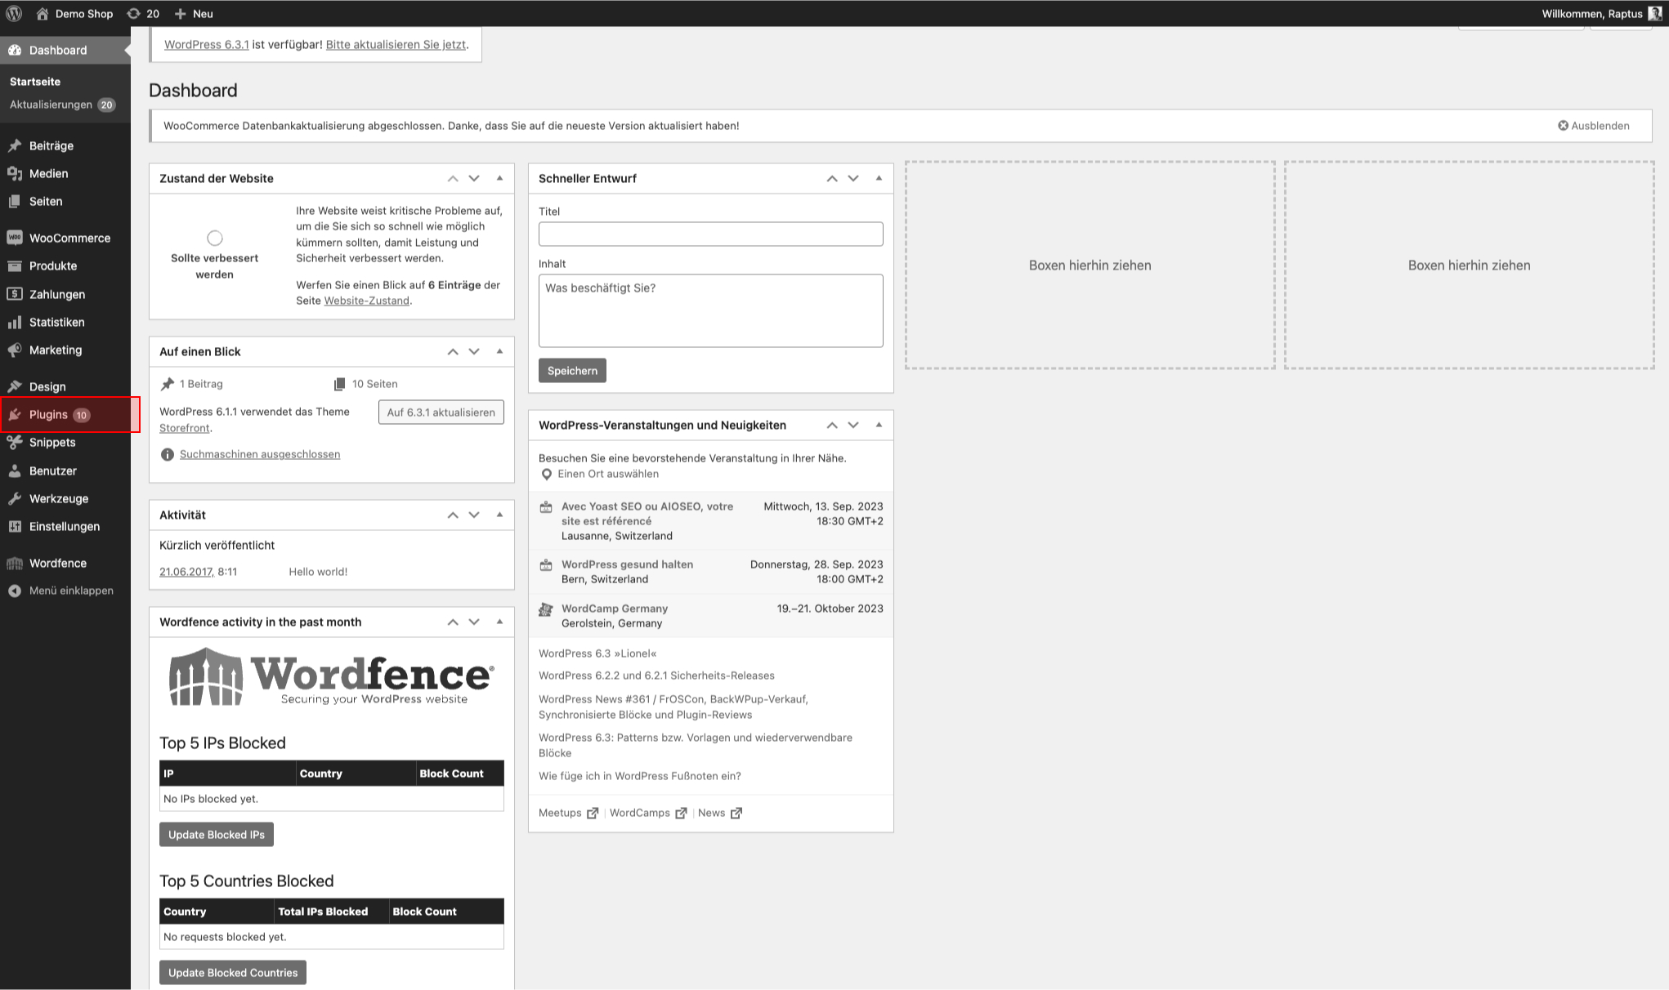This screenshot has width=1669, height=990.
Task: Open Raptus user avatar menu
Action: 1655,13
